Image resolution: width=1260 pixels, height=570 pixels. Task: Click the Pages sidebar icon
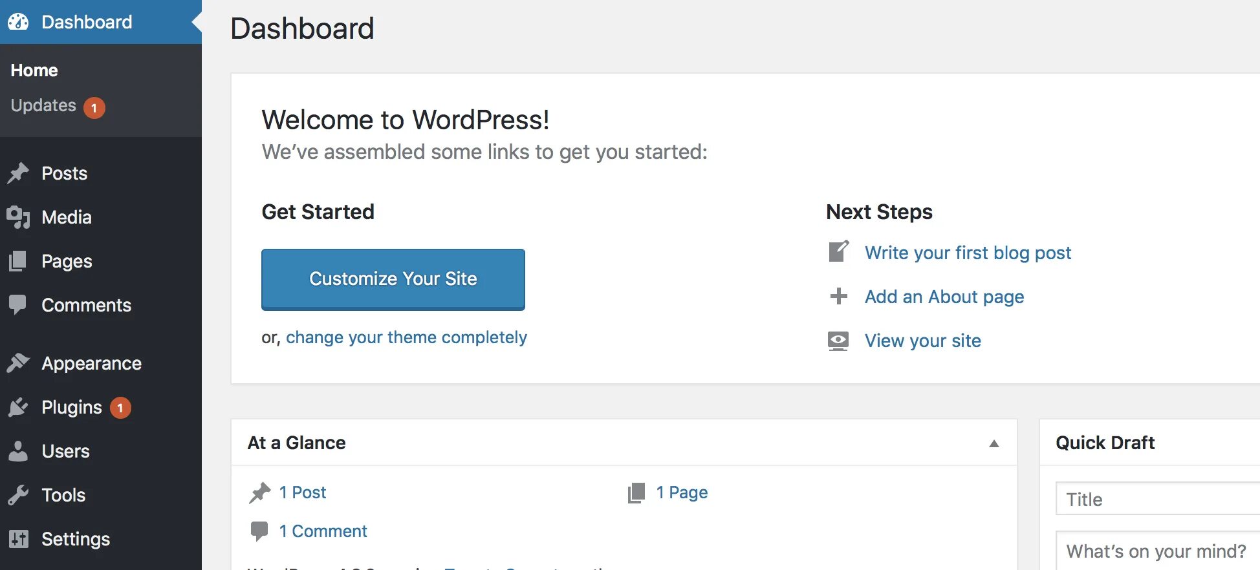(x=18, y=261)
